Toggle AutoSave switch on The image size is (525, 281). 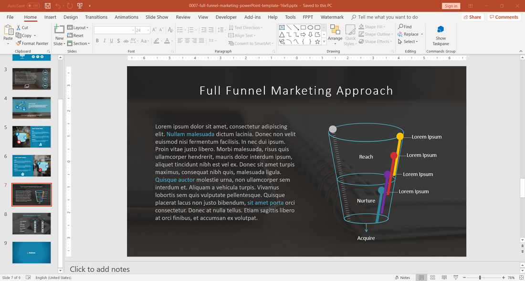tap(33, 6)
